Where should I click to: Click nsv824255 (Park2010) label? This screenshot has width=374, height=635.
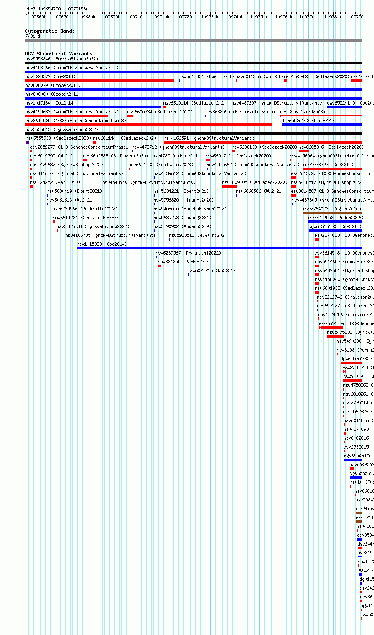pos(183,262)
